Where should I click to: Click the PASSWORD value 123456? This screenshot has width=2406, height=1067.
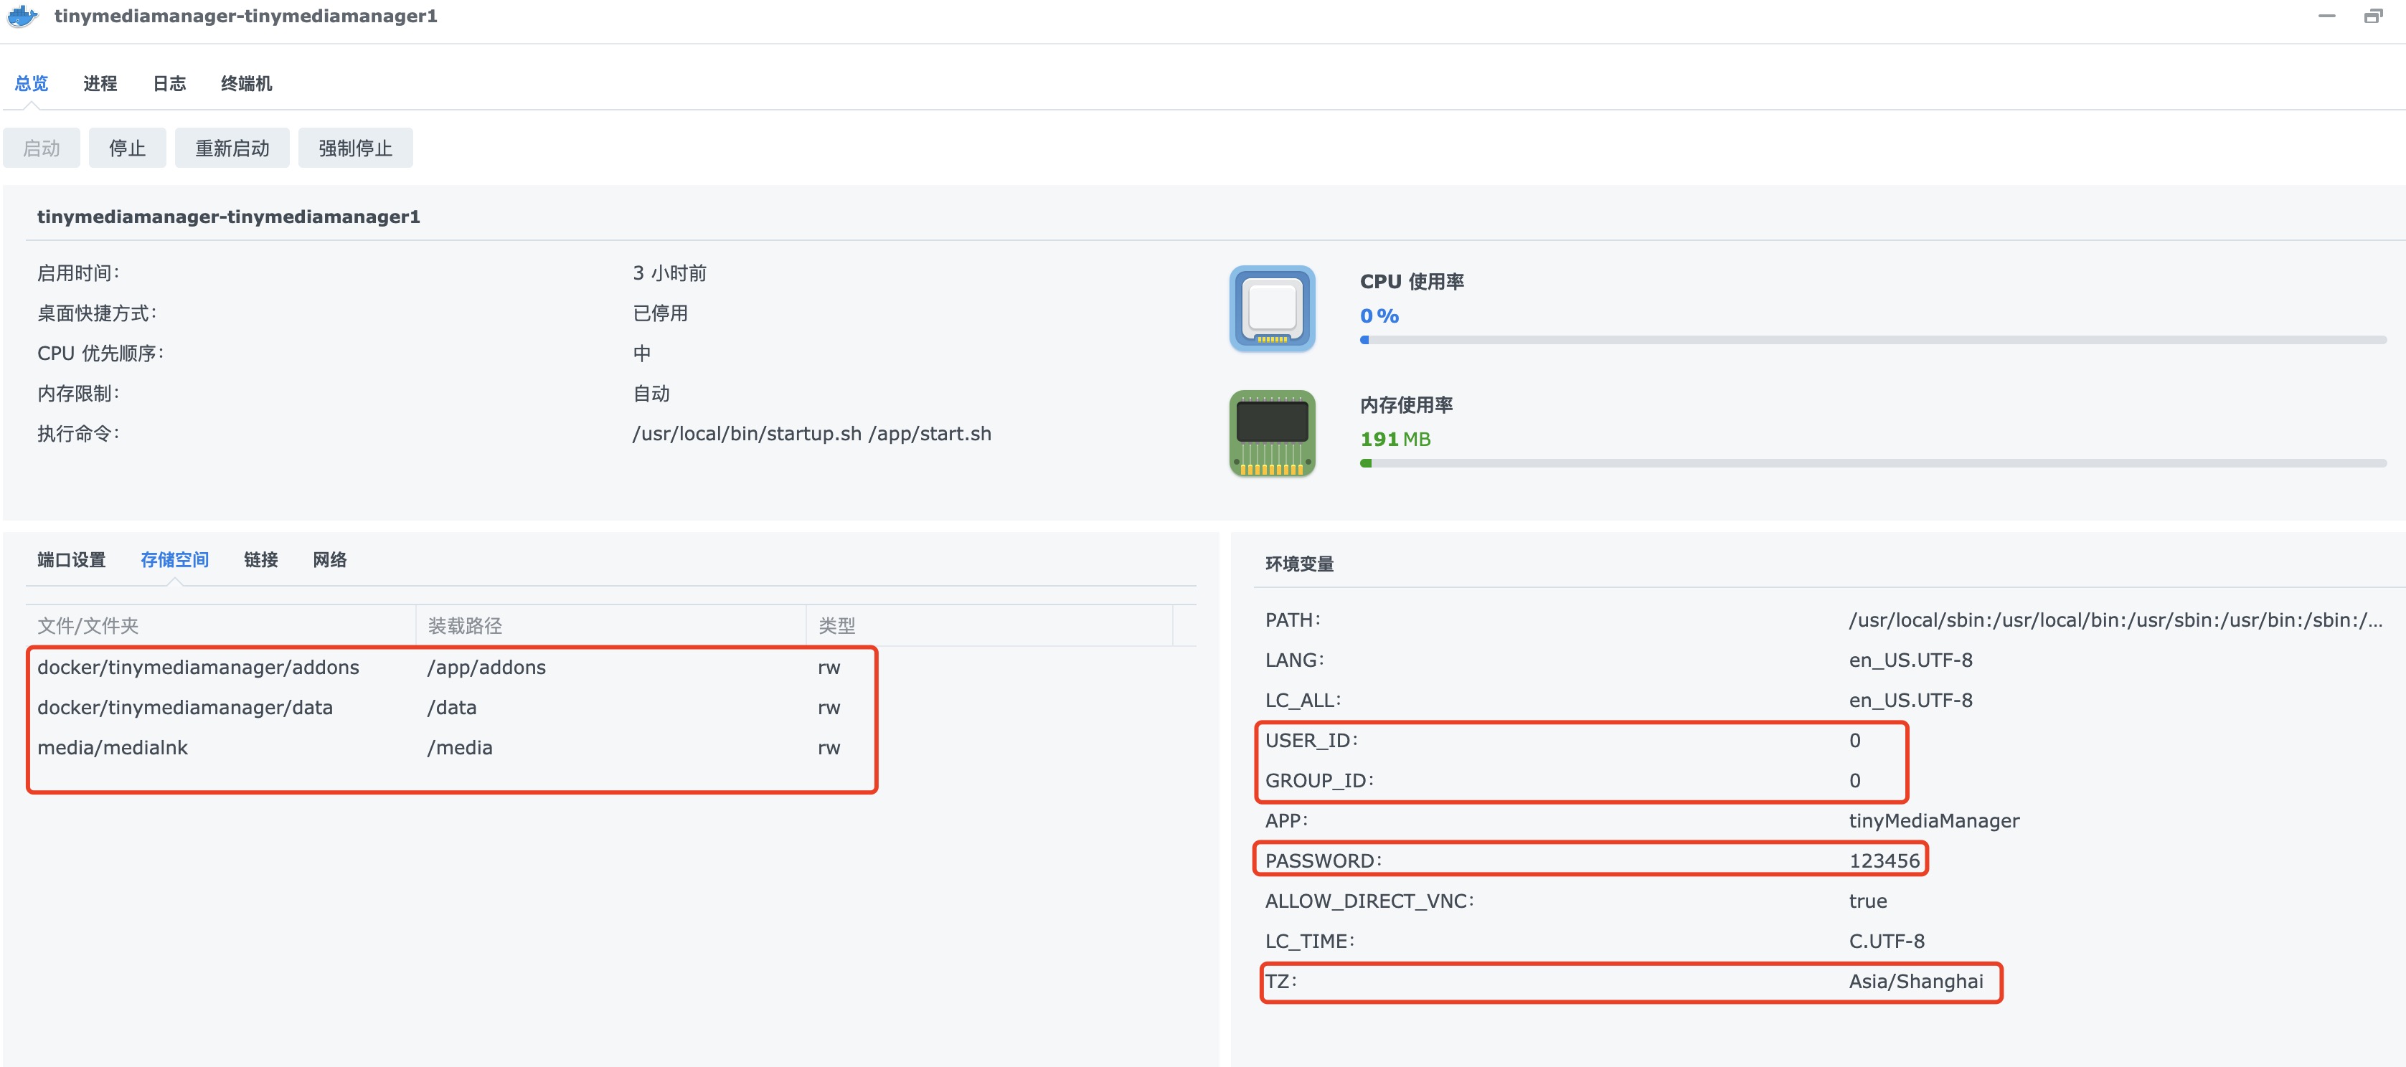tap(1884, 860)
